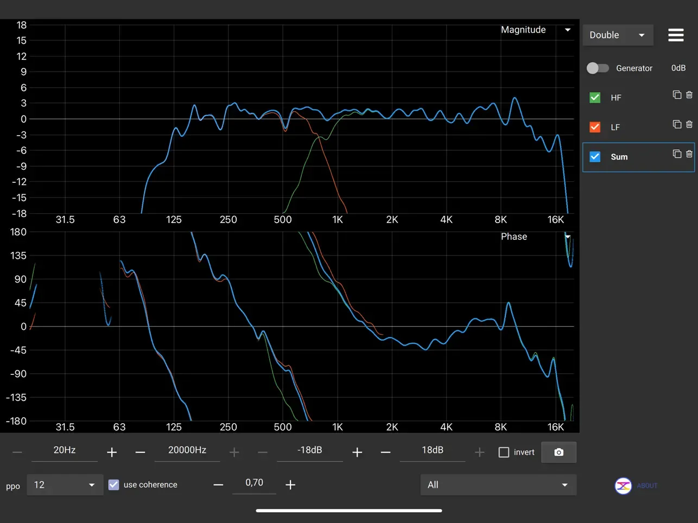
Task: Delete the LF measurement trace
Action: coord(690,124)
